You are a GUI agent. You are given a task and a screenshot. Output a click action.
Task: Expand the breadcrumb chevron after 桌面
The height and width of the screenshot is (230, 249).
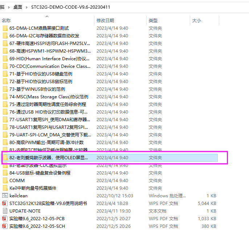(x=26, y=7)
